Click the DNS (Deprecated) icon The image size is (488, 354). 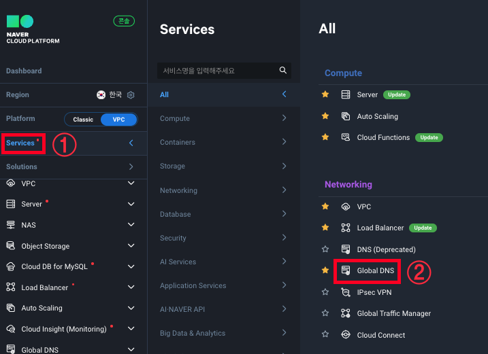[x=346, y=249]
